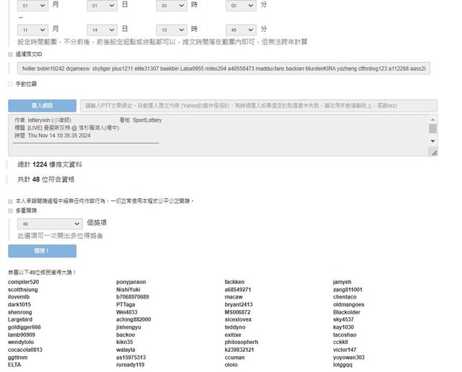Open the end day dropdown showing 14

click(102, 30)
